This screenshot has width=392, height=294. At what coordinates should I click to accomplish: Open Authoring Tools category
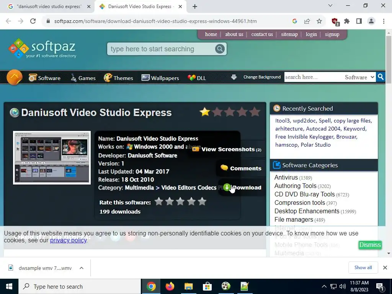pos(296,186)
